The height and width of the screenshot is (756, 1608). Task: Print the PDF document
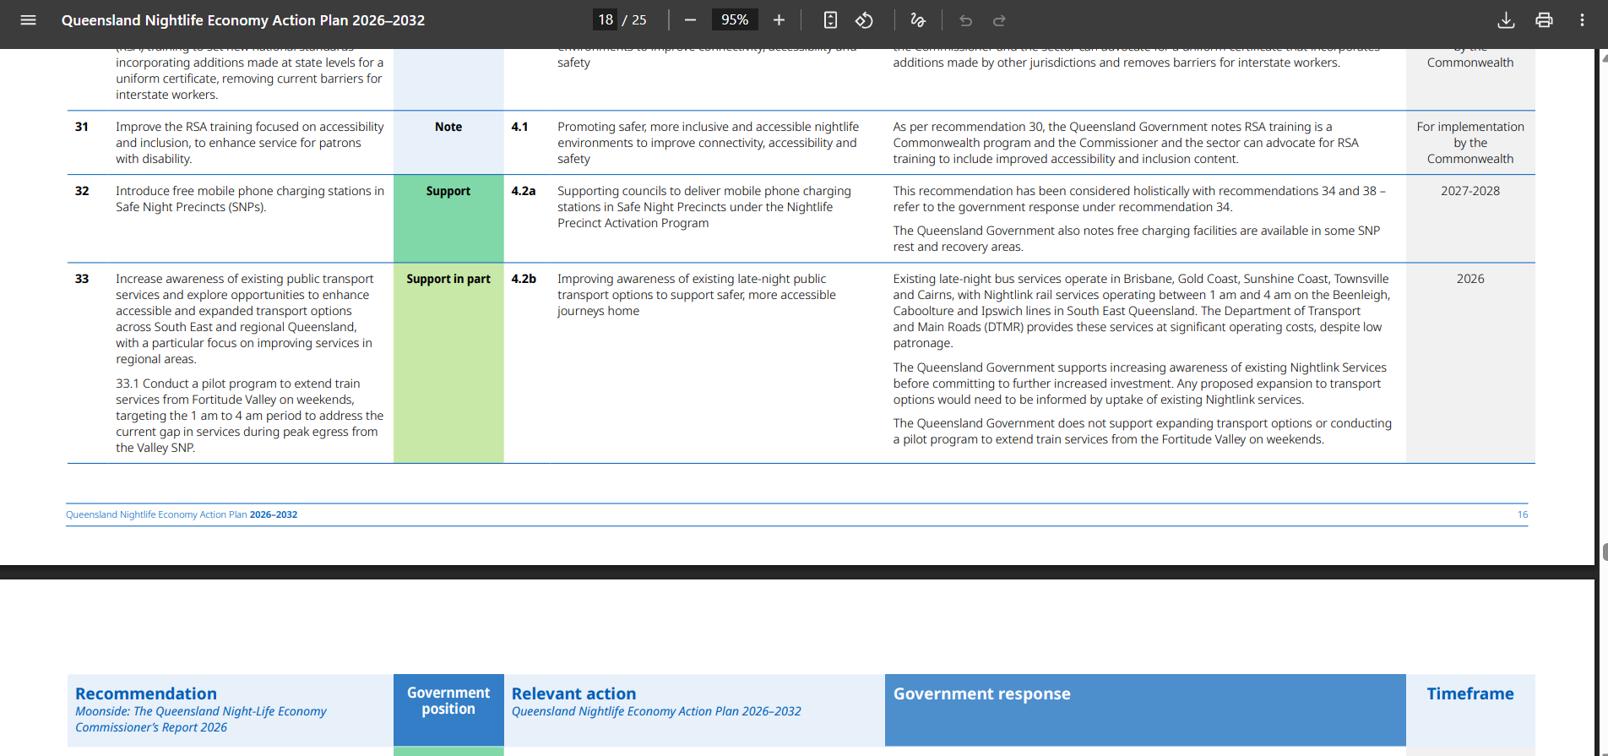1544,20
